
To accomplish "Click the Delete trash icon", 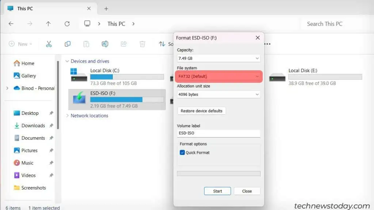I will [x=142, y=44].
